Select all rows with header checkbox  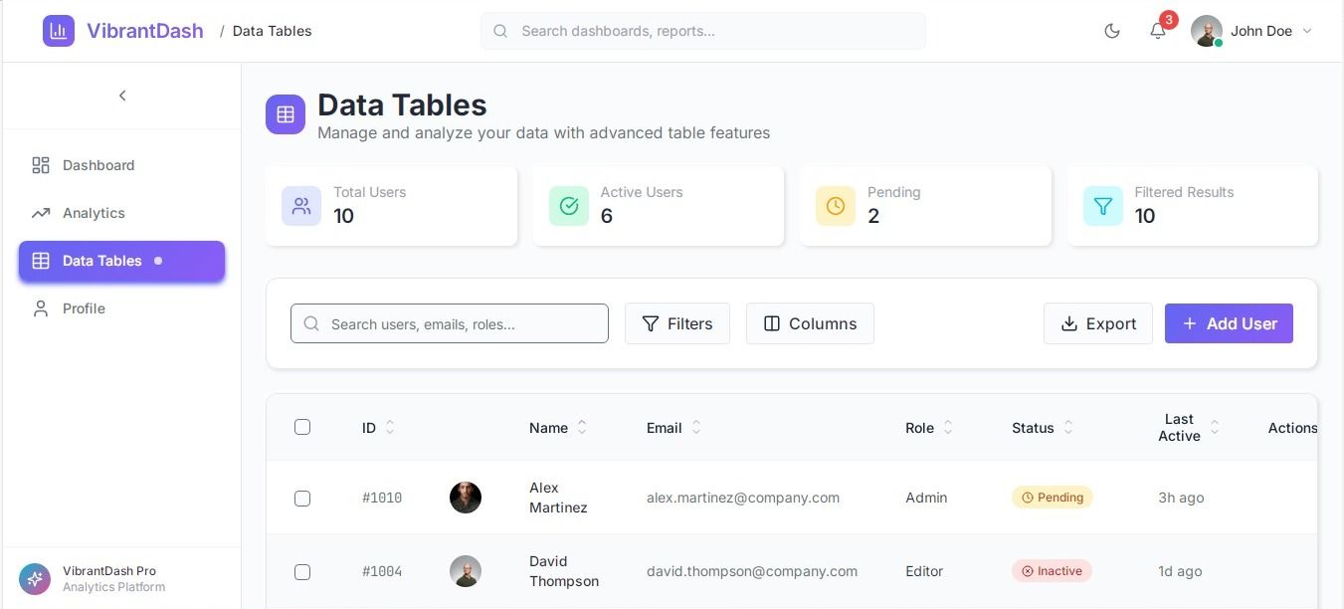[x=302, y=427]
